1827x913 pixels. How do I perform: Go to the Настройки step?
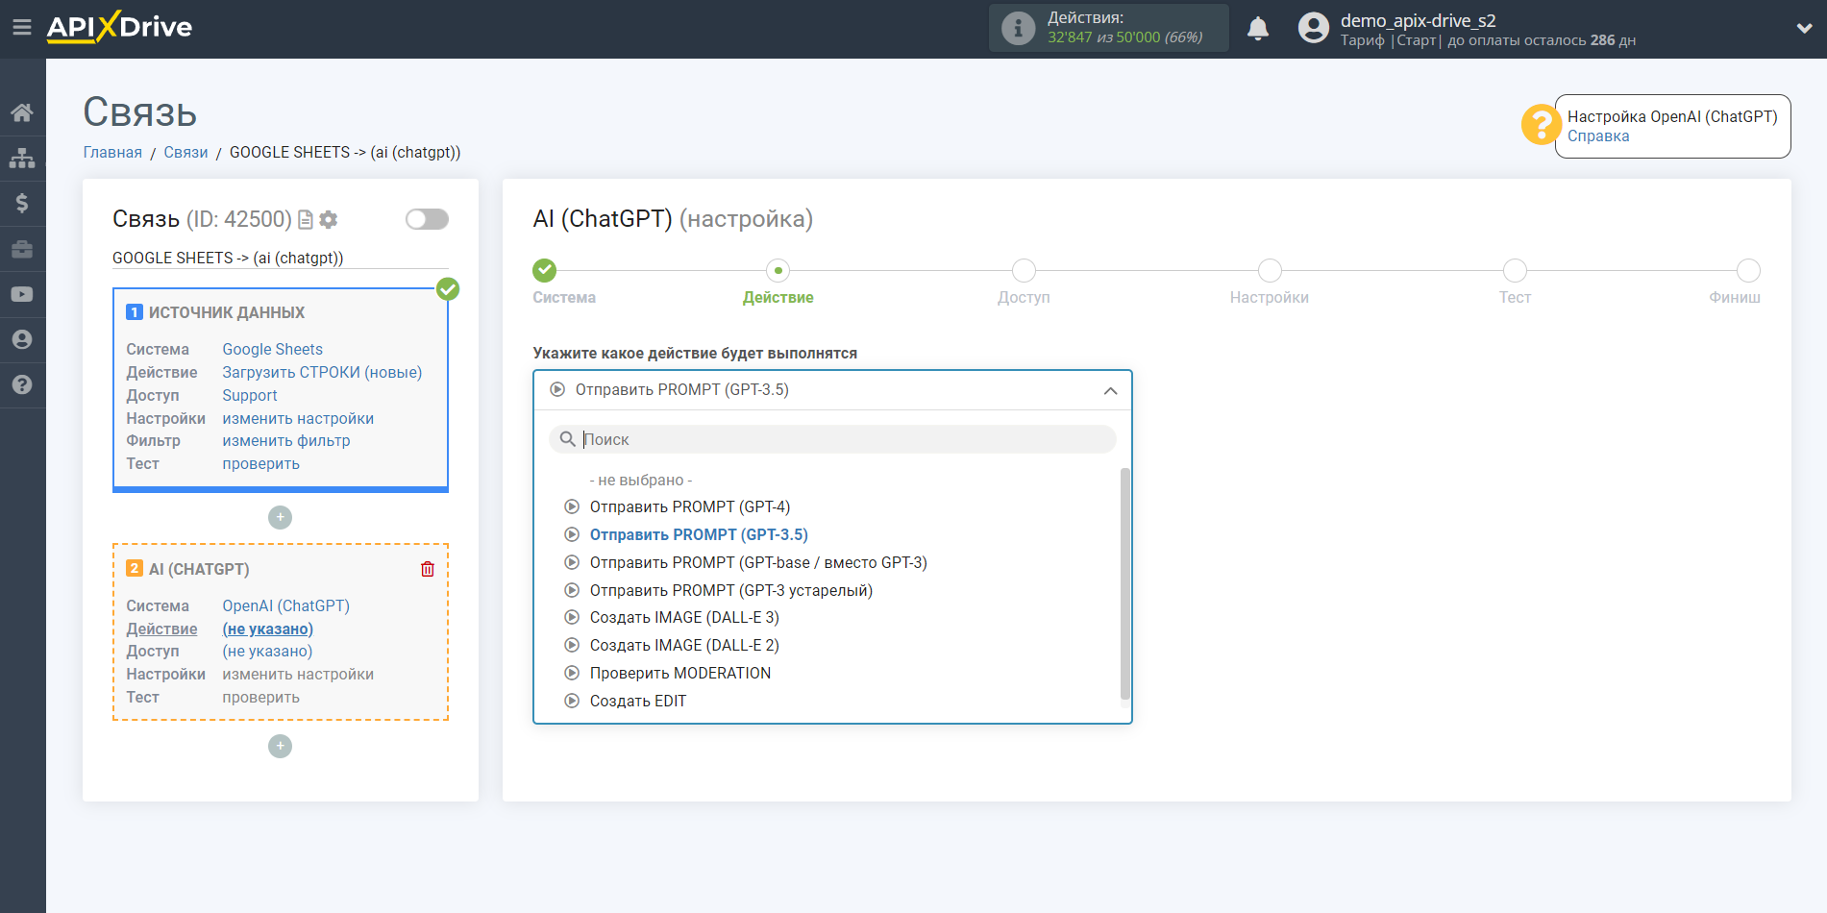[x=1270, y=270]
